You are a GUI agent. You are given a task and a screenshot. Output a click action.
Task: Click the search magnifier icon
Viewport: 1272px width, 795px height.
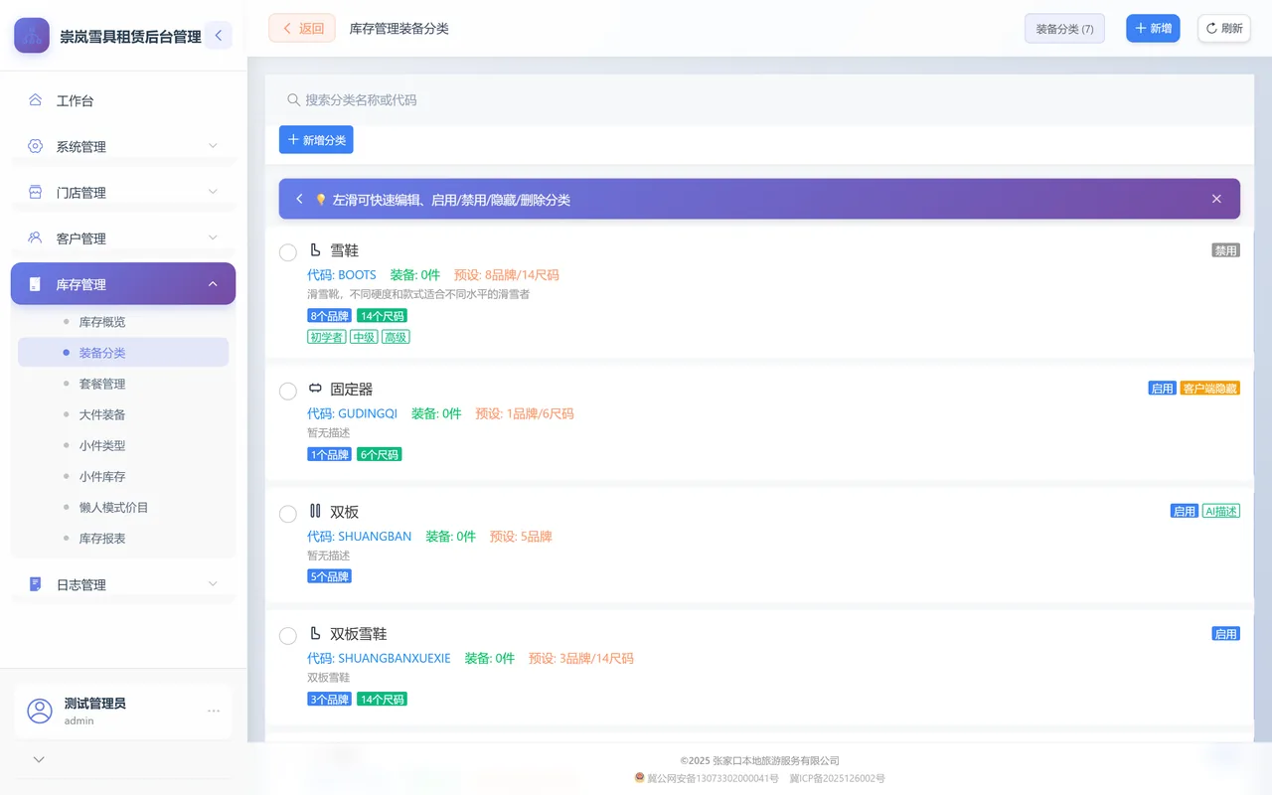(293, 99)
